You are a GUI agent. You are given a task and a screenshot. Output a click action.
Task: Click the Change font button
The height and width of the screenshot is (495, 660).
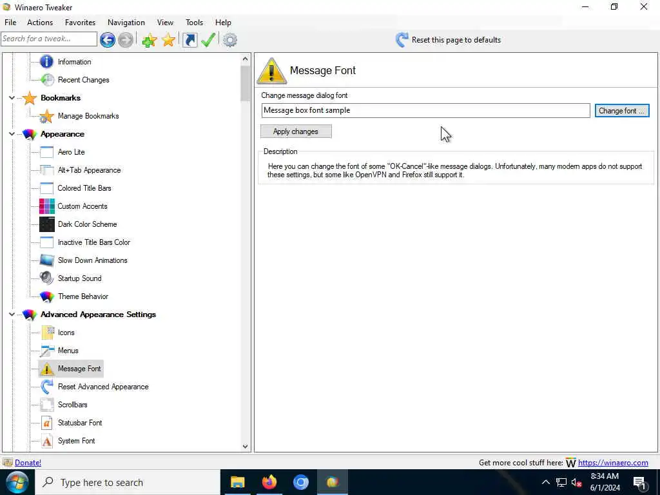coord(622,111)
